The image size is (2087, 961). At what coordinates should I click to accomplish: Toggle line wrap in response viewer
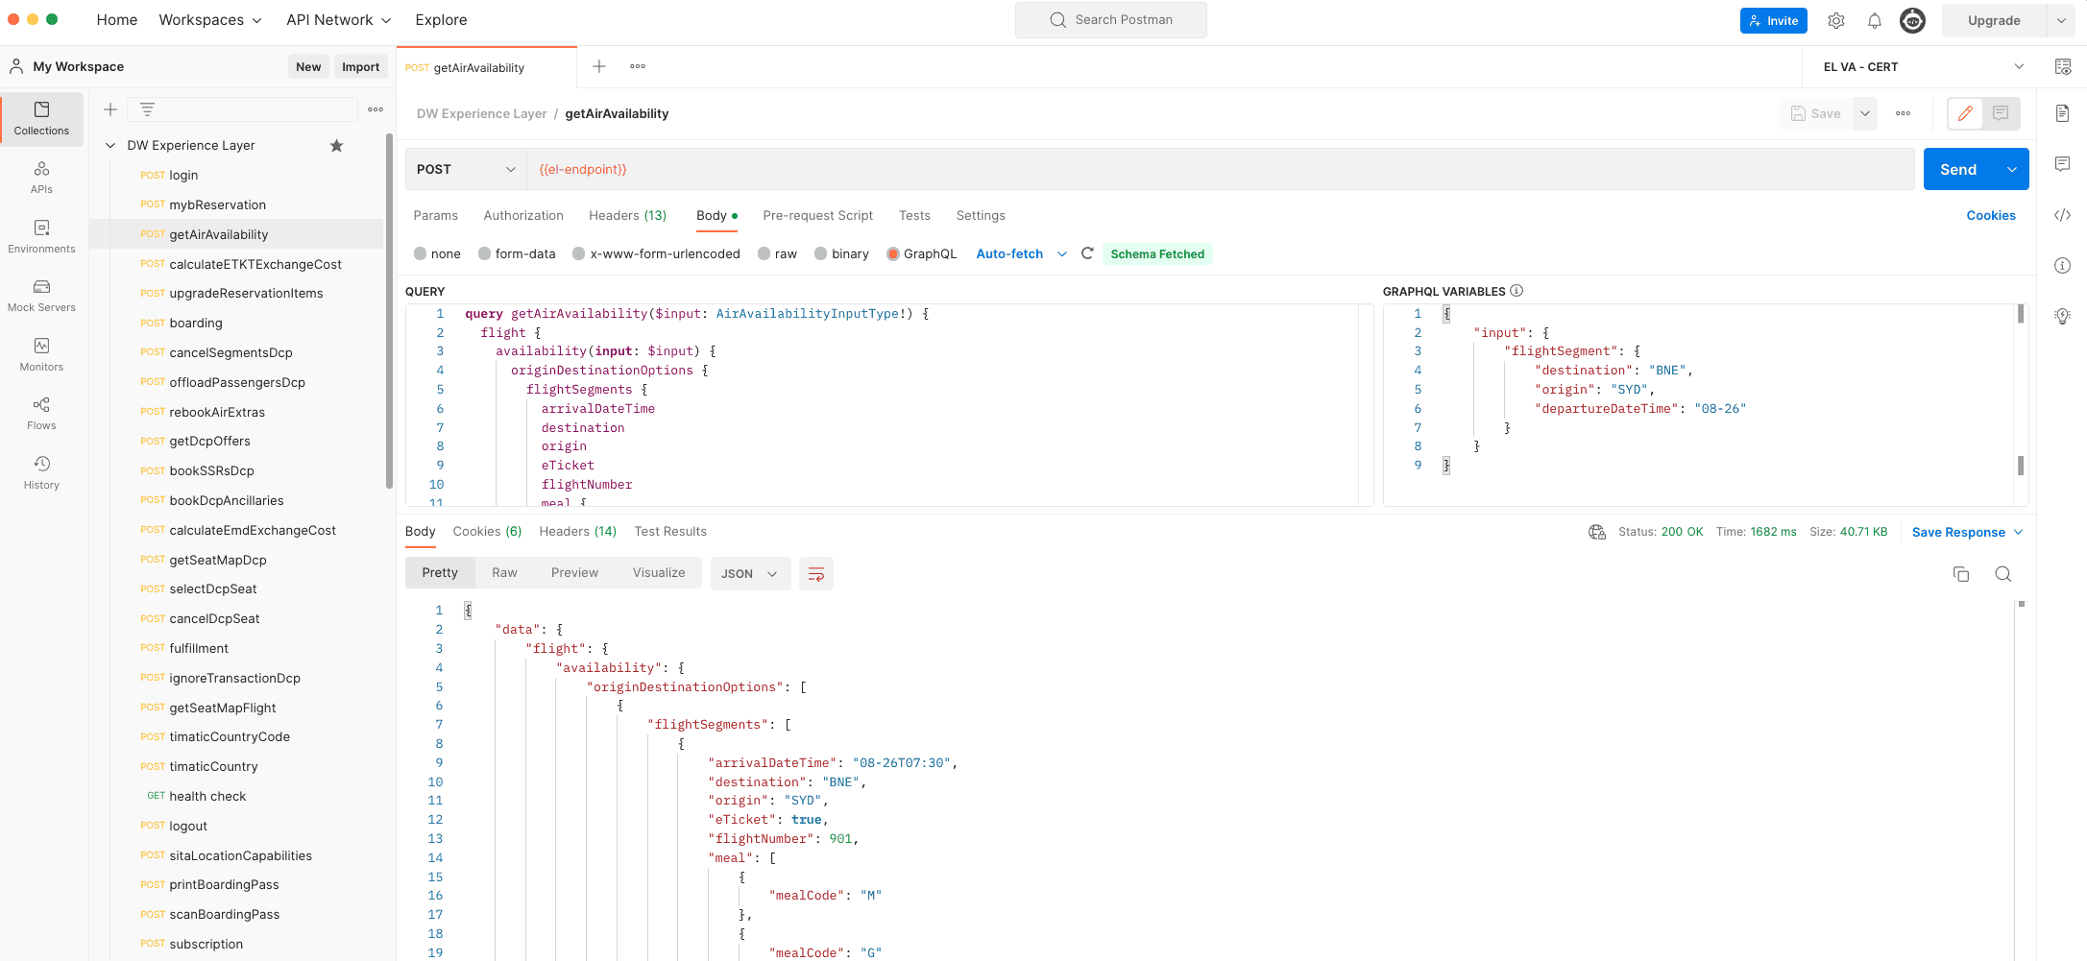point(815,574)
